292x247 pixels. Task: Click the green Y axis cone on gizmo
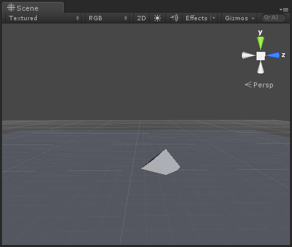[260, 43]
